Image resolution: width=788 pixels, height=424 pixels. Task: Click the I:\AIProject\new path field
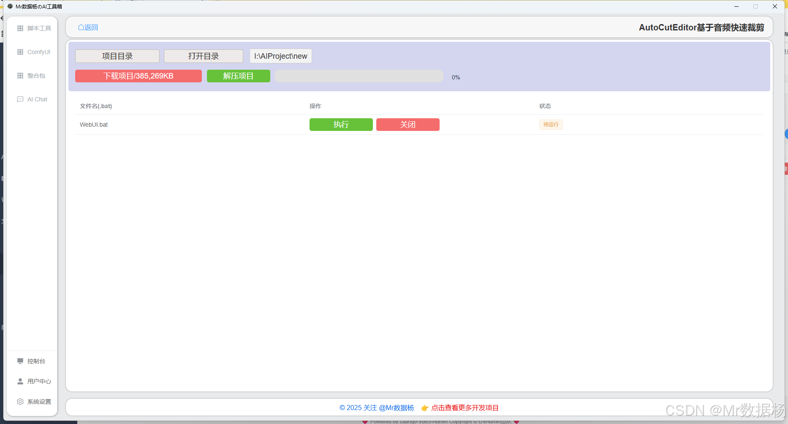(281, 56)
